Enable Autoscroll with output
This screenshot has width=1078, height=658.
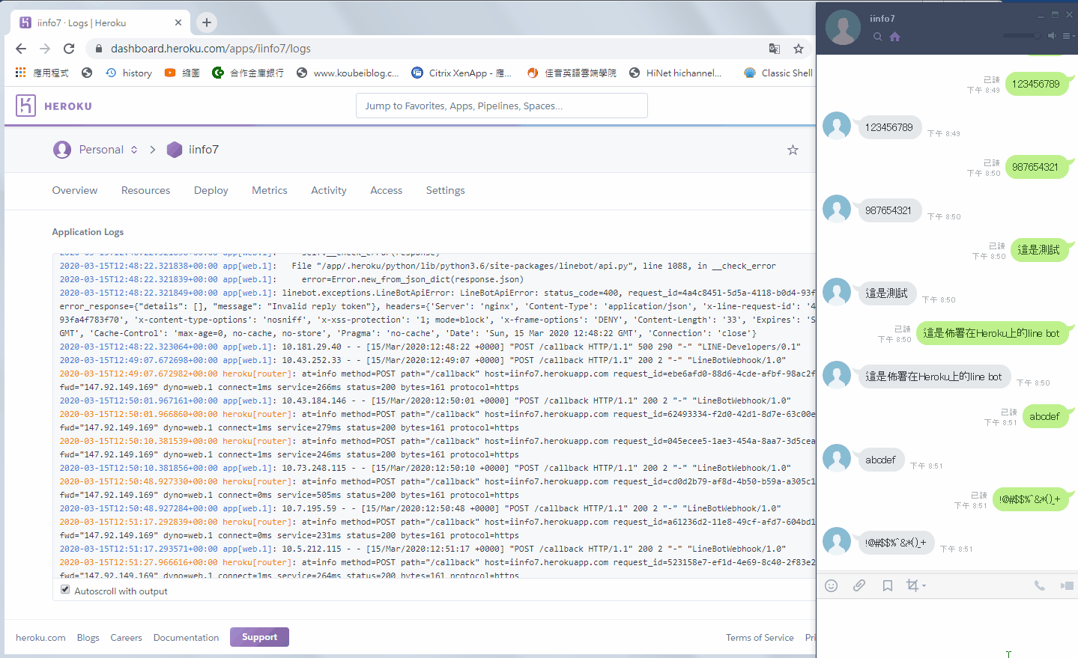click(x=64, y=589)
